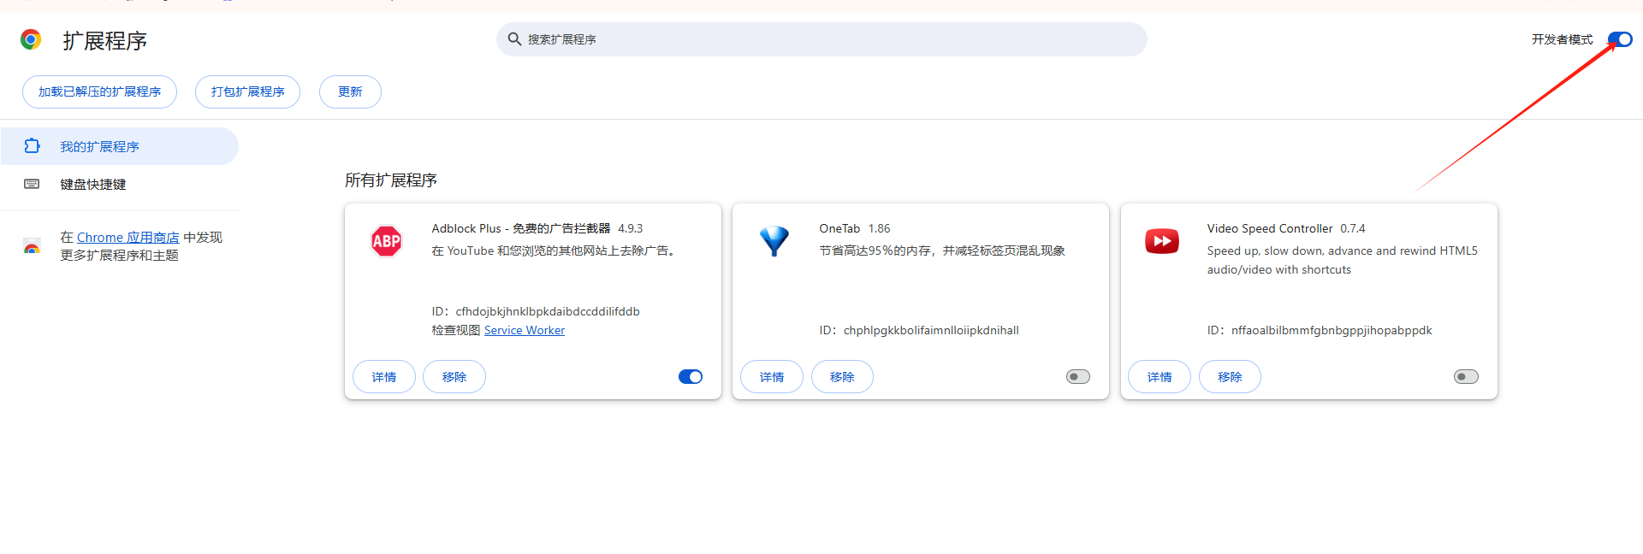Click the Adblock Plus version 4.9.3
The image size is (1643, 554).
tap(631, 228)
